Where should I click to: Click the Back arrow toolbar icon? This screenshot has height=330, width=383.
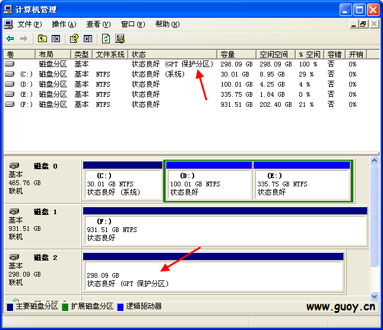(x=10, y=39)
